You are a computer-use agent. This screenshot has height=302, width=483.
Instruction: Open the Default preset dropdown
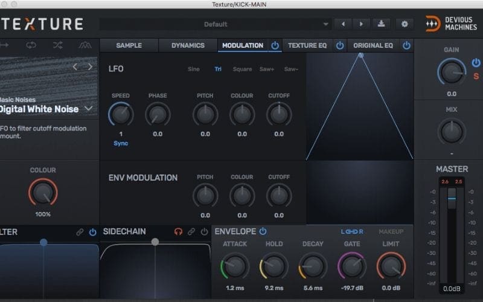point(215,24)
